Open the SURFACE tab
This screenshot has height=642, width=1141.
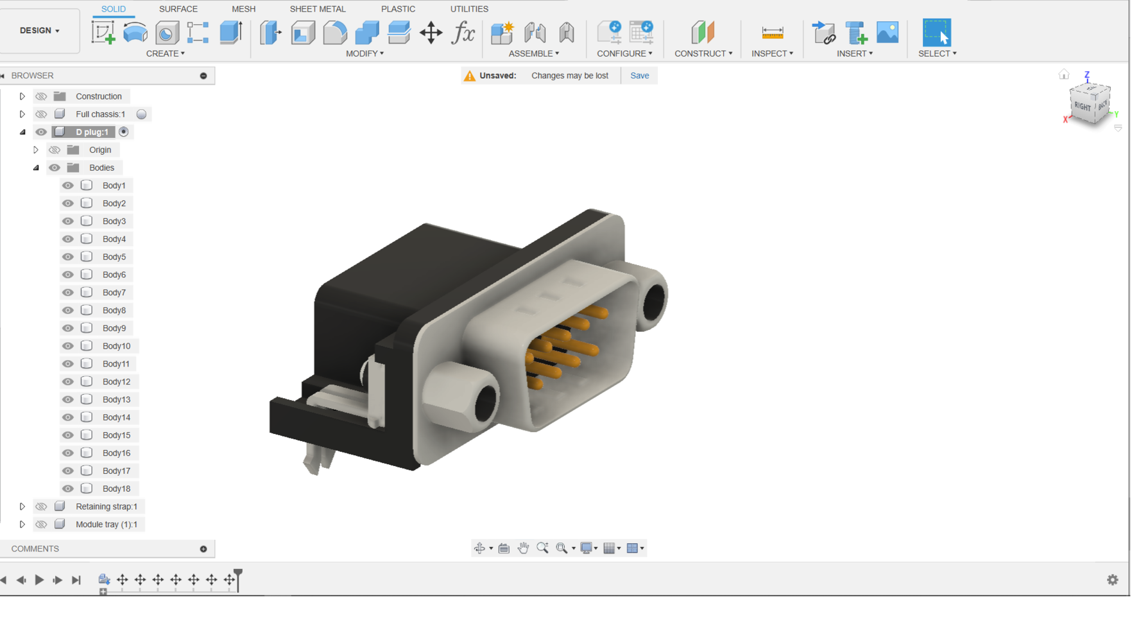point(178,9)
